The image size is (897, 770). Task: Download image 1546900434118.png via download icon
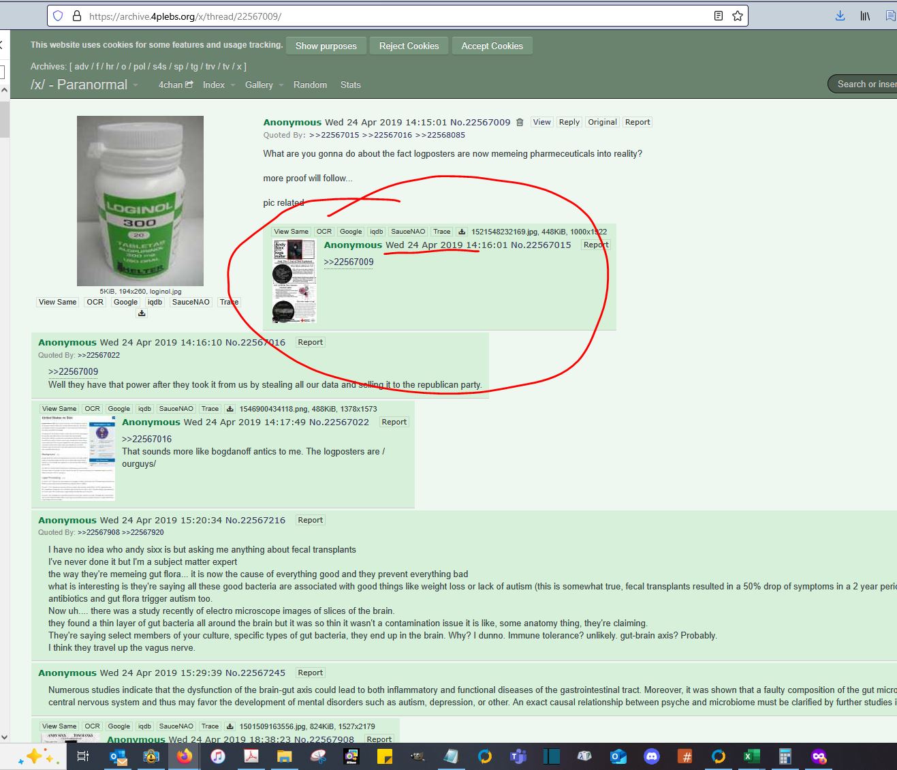230,409
